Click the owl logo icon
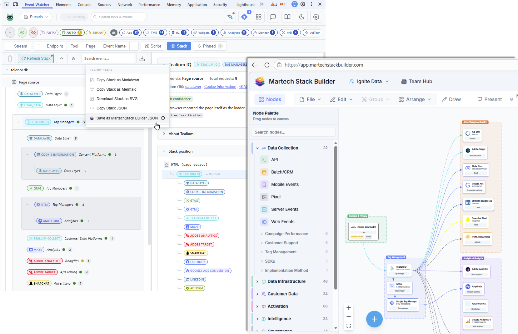This screenshot has width=518, height=334. tap(10, 17)
